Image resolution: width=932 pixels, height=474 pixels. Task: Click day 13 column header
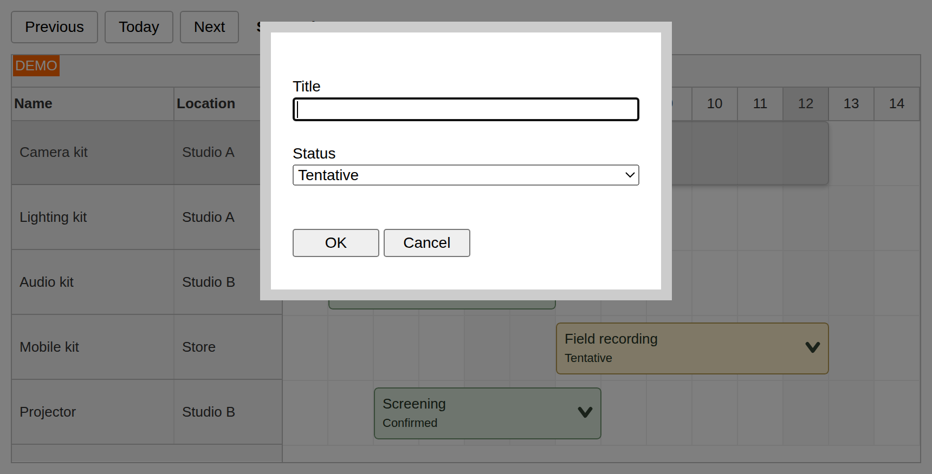click(x=851, y=103)
